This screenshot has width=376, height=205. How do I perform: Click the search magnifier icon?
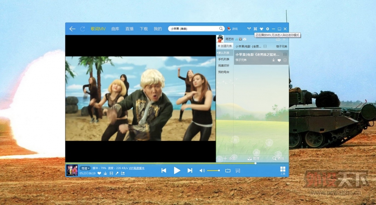tap(221, 29)
